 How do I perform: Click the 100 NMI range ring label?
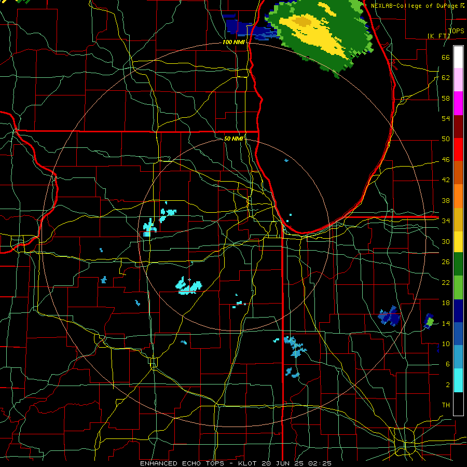point(233,42)
